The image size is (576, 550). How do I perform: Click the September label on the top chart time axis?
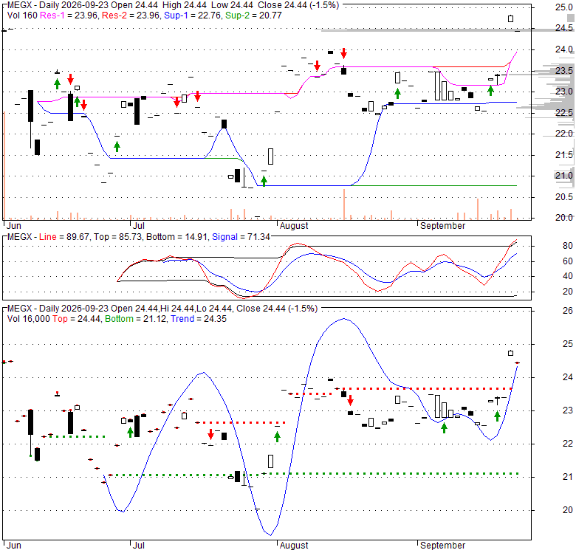442,225
